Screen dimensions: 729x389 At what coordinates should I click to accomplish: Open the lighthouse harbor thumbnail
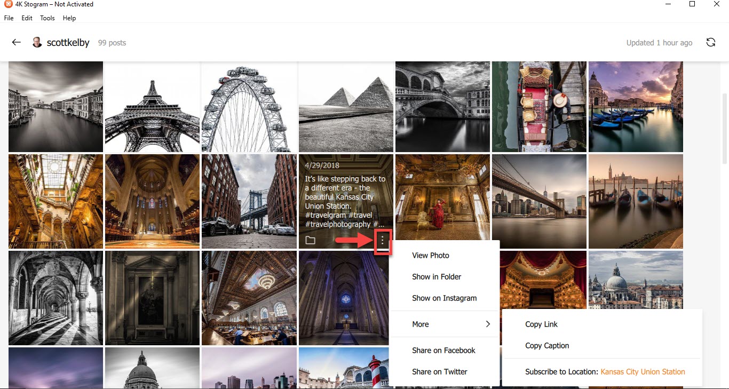[x=344, y=368]
